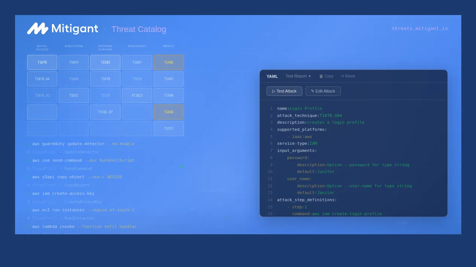Click the service-type:IAM YAML line
Viewport: 476px width, 267px height.
coord(297,143)
